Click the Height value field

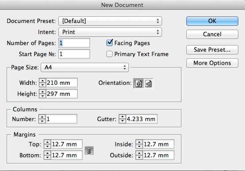pyautogui.click(x=62, y=94)
